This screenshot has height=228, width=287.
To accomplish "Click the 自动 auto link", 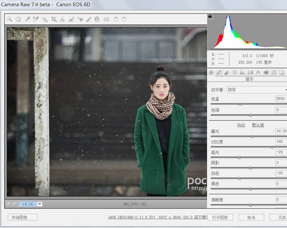I will point(241,125).
